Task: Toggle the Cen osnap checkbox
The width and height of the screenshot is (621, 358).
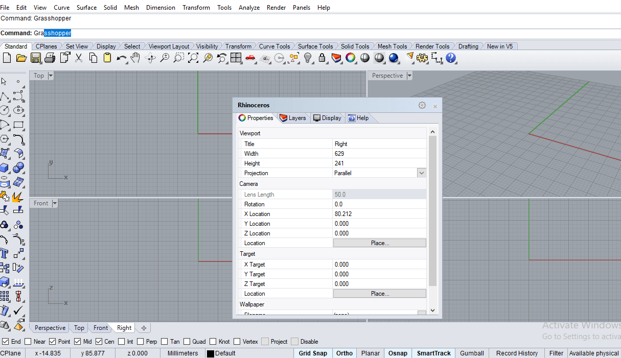Action: [x=99, y=342]
